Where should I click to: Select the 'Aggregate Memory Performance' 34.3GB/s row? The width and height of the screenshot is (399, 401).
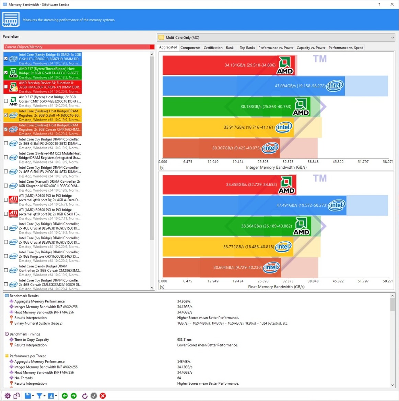coord(197,301)
